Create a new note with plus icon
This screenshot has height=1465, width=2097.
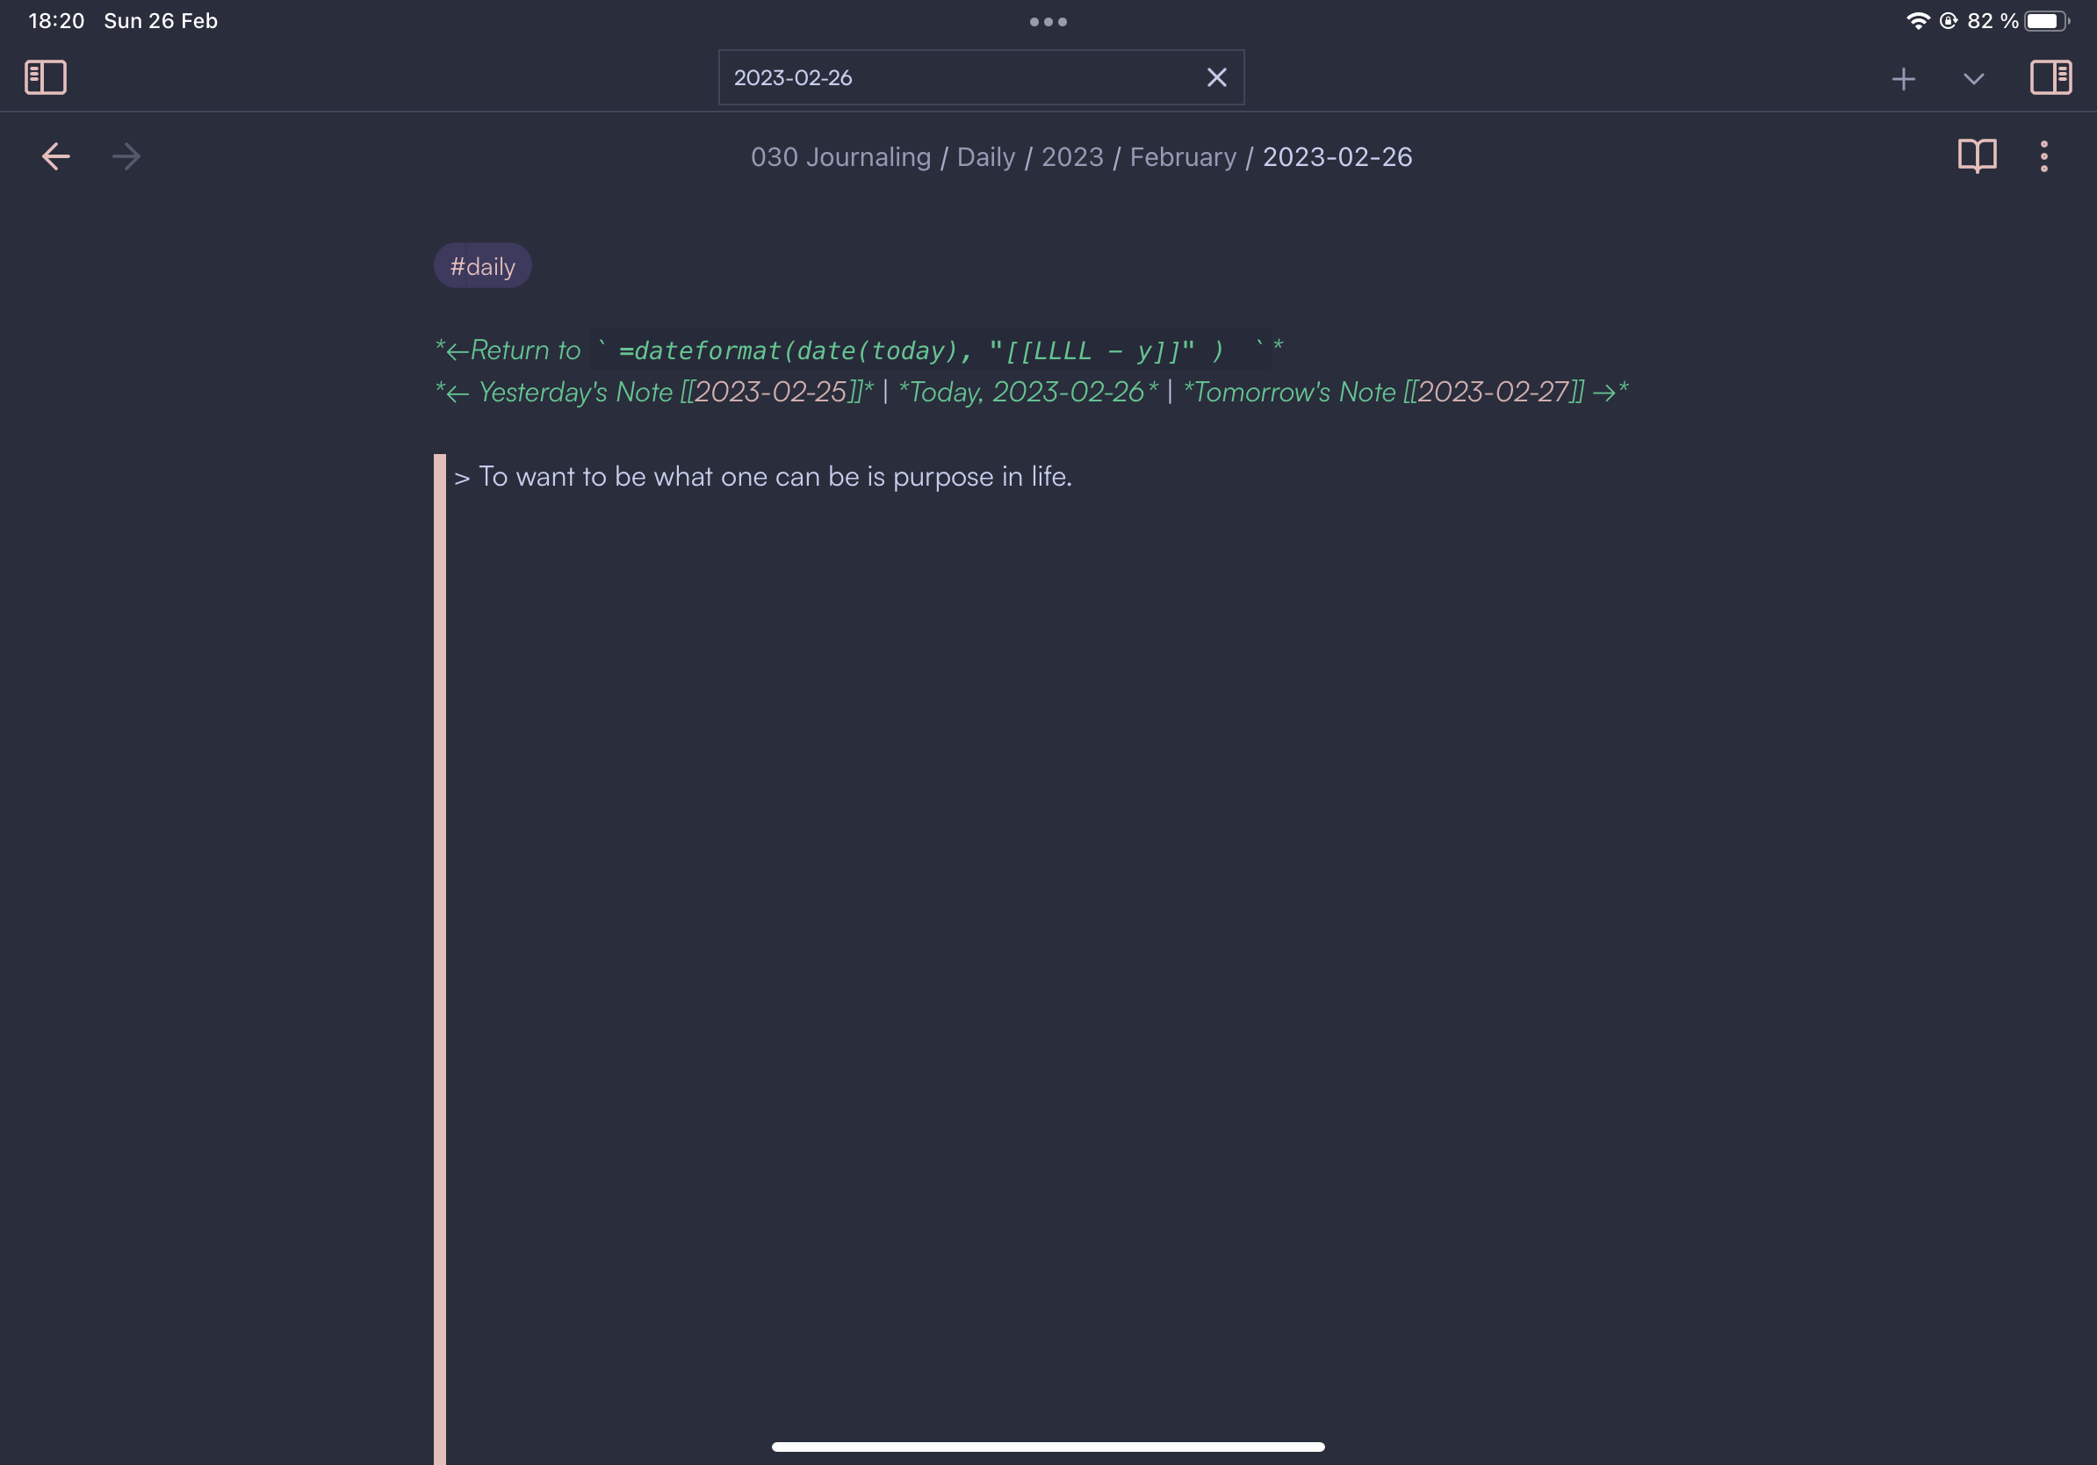pyautogui.click(x=1904, y=77)
